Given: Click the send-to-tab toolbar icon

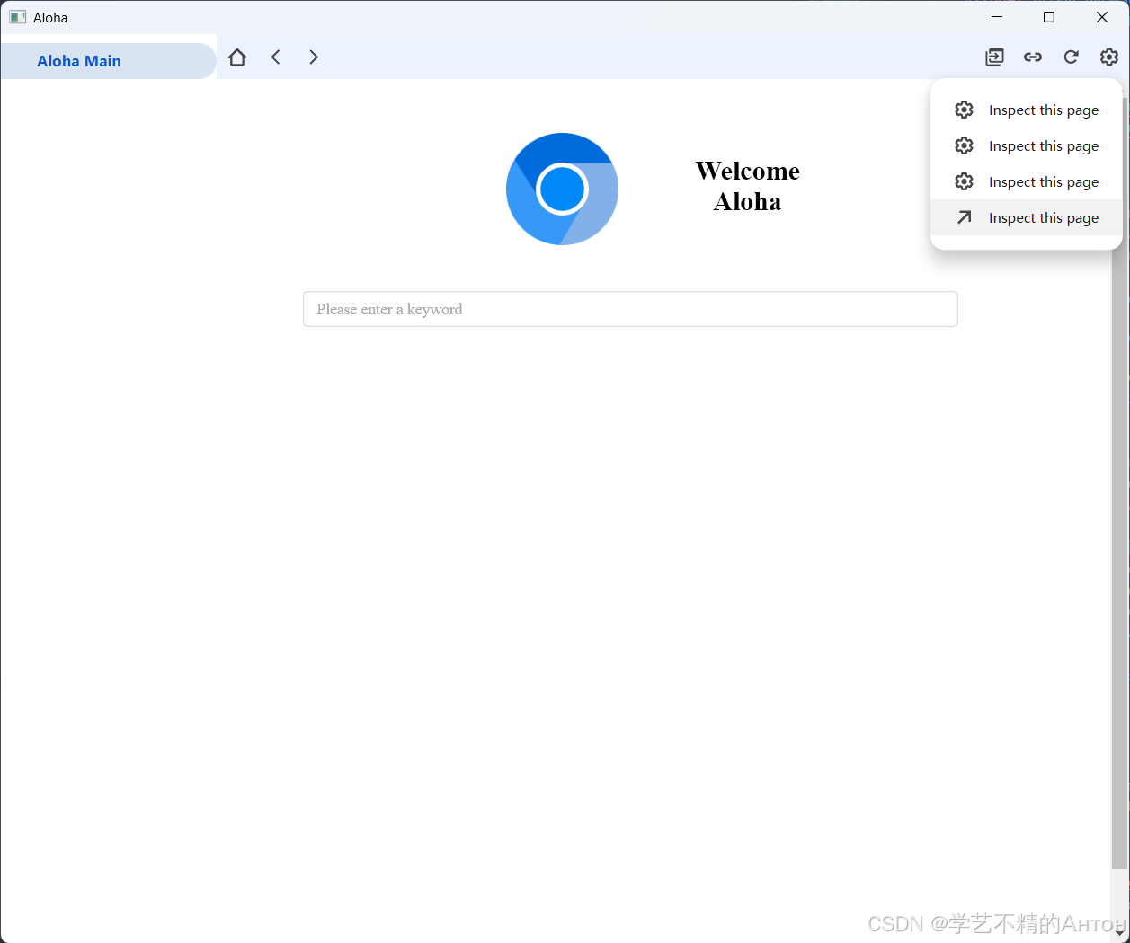Looking at the screenshot, I should point(995,57).
